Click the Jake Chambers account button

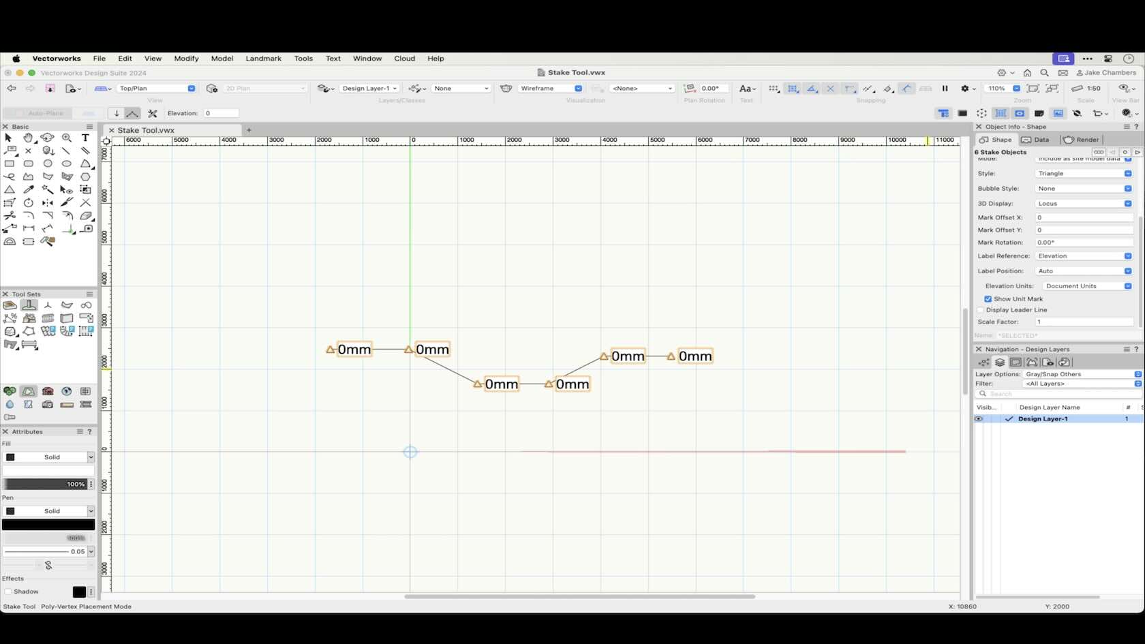1106,73
